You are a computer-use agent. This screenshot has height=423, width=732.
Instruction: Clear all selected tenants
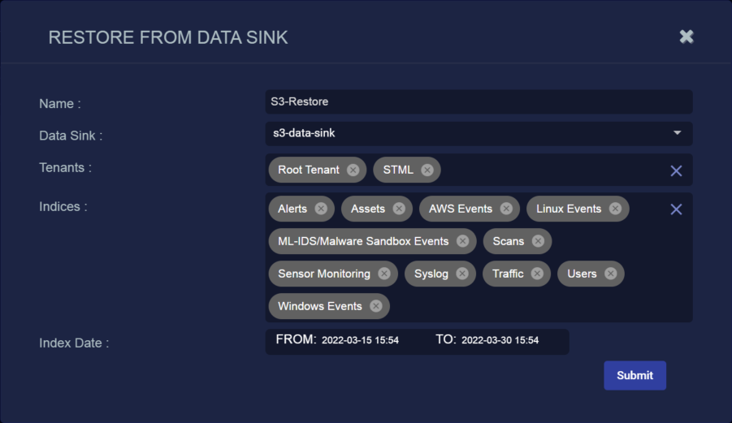(676, 171)
